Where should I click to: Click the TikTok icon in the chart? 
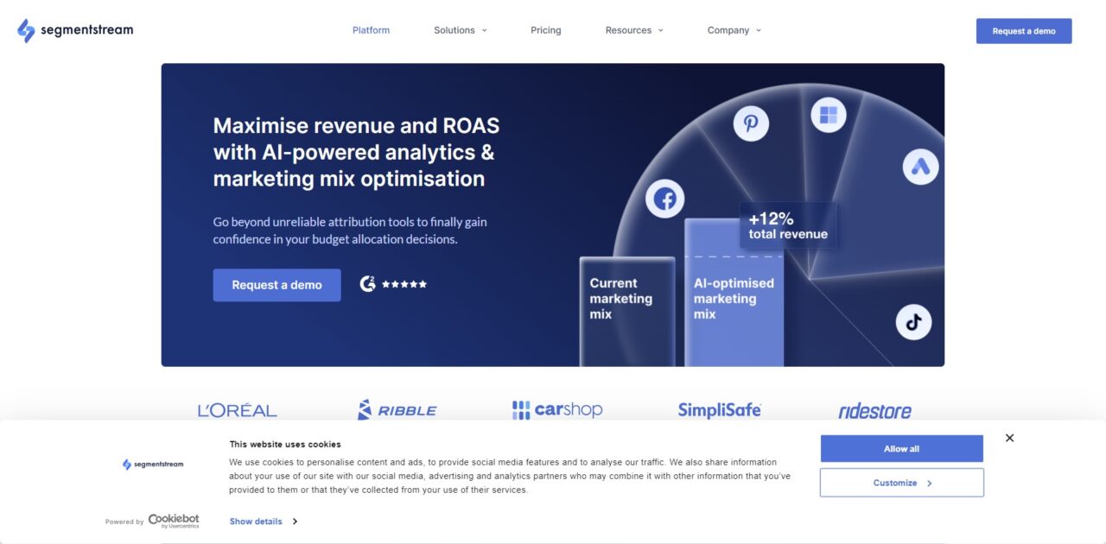(913, 322)
